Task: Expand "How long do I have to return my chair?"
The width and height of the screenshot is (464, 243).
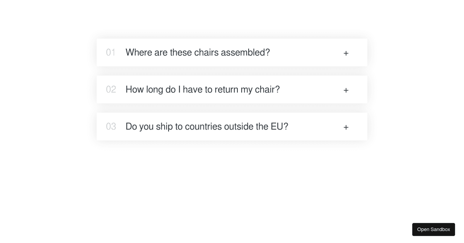Action: [203, 89]
